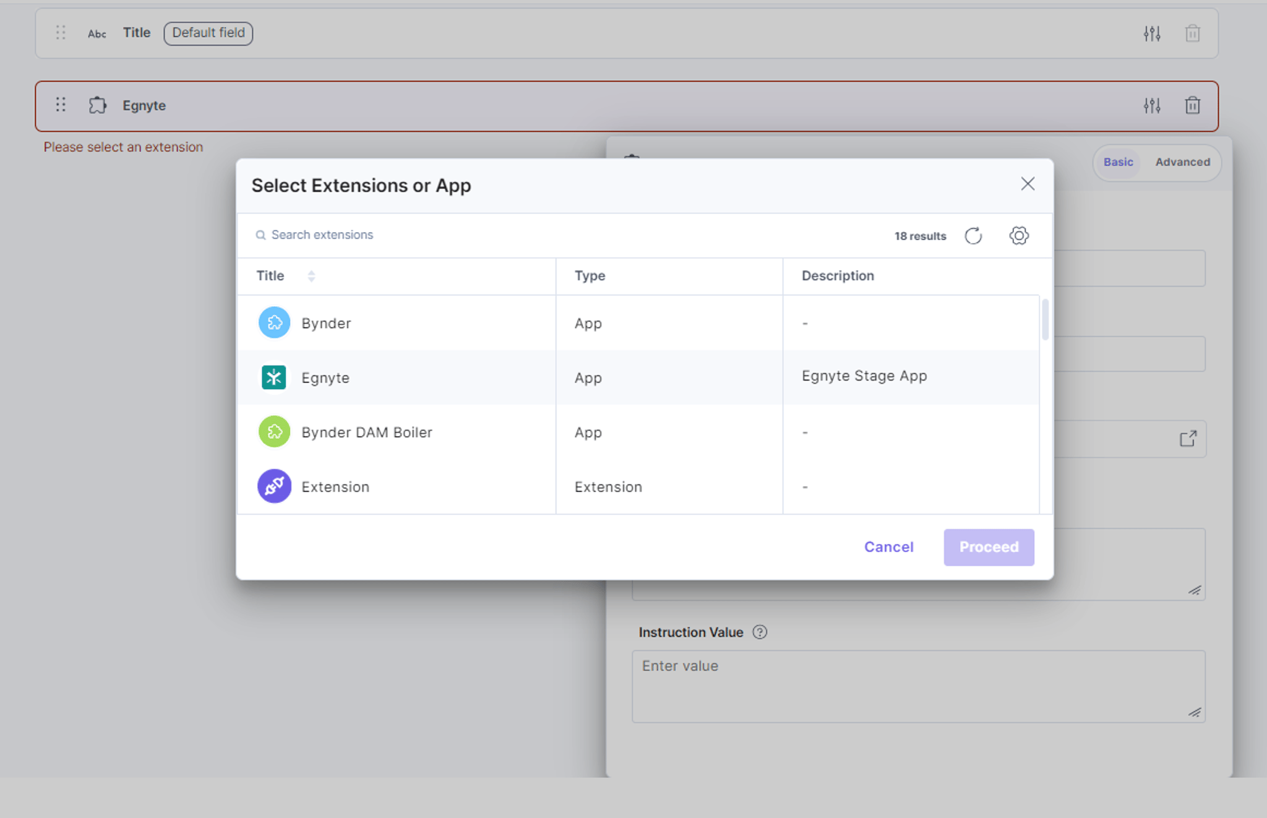Viewport: 1267px width, 818px height.
Task: Click the Proceed button
Action: (x=989, y=547)
